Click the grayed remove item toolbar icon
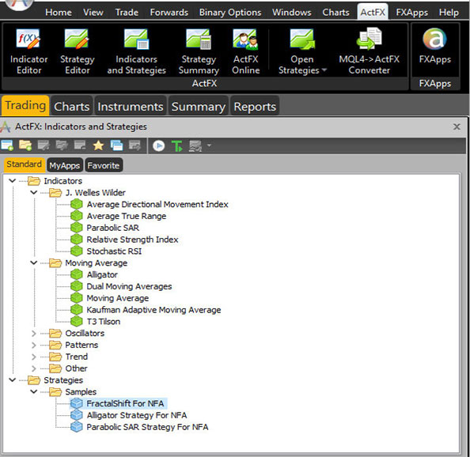 (x=80, y=145)
